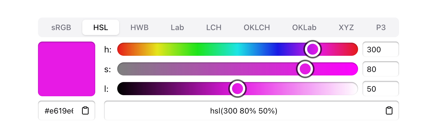442x140 pixels.
Task: Open the OKLab tab
Action: [x=304, y=27]
